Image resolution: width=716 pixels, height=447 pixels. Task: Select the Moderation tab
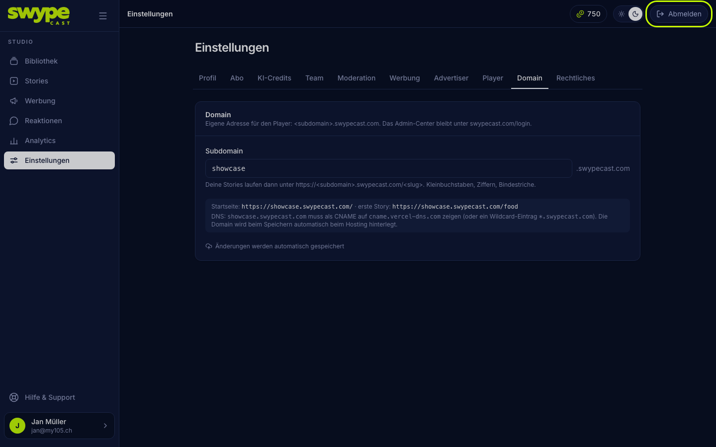tap(357, 78)
